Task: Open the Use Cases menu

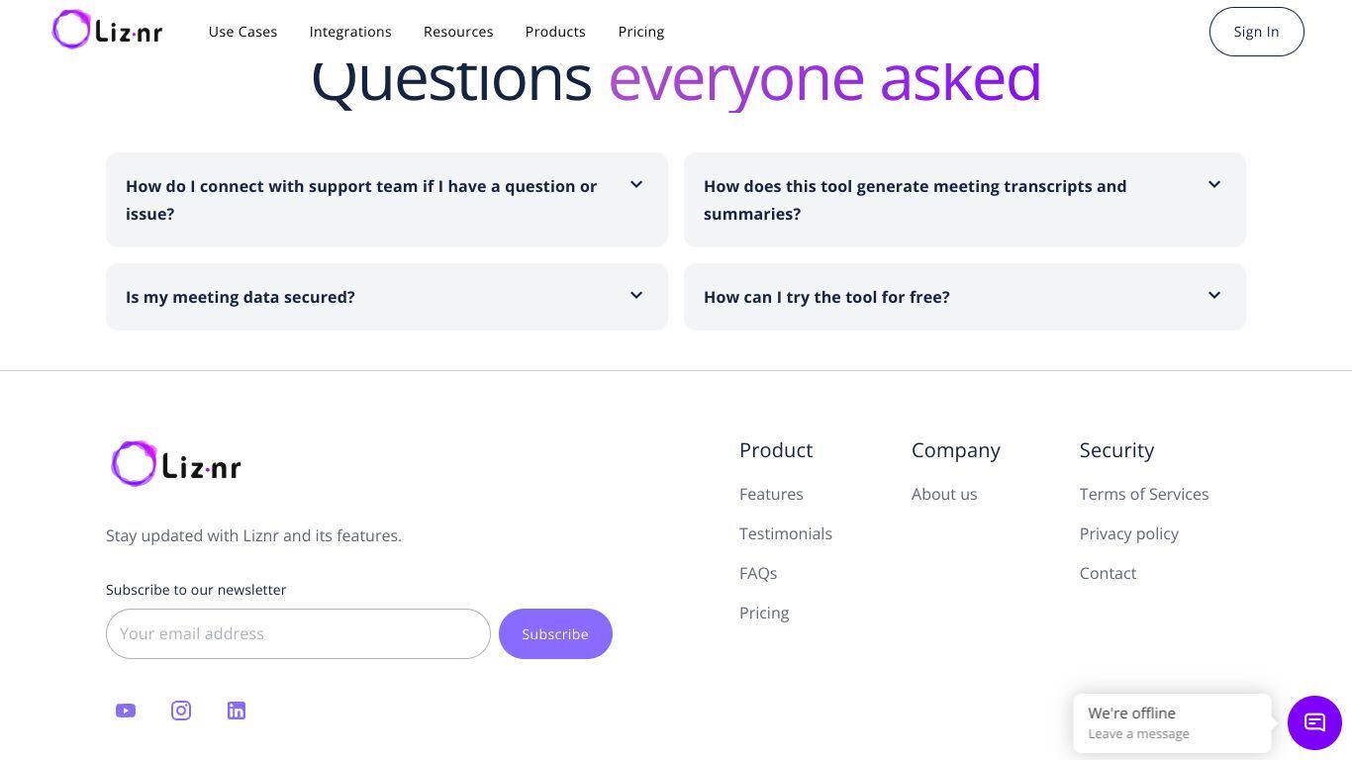Action: click(242, 32)
